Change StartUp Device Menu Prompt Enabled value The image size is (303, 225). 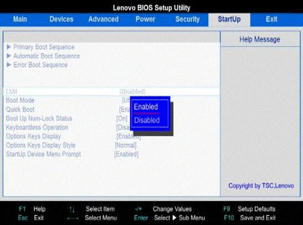[x=126, y=154]
